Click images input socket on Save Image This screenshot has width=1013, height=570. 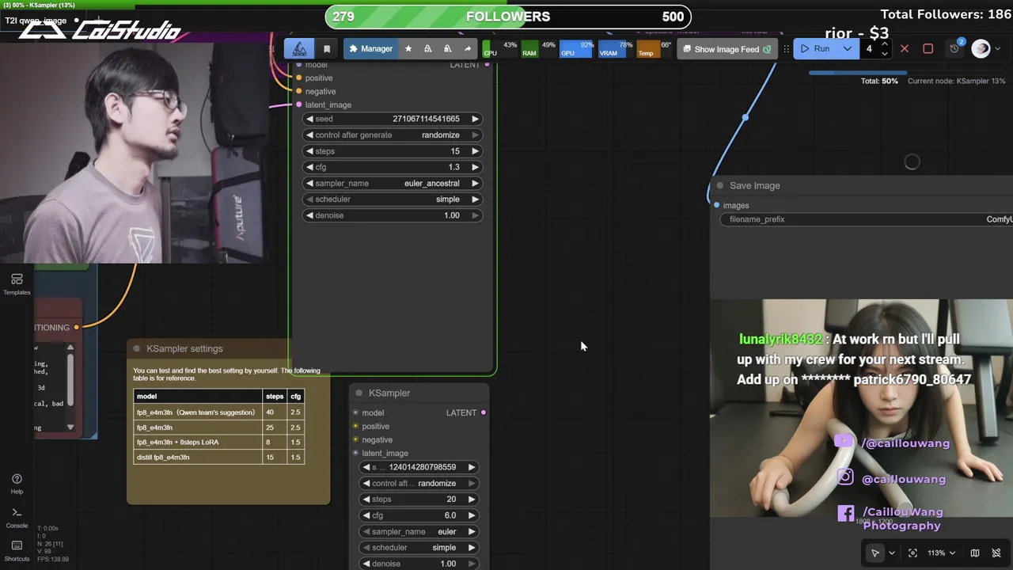click(717, 205)
